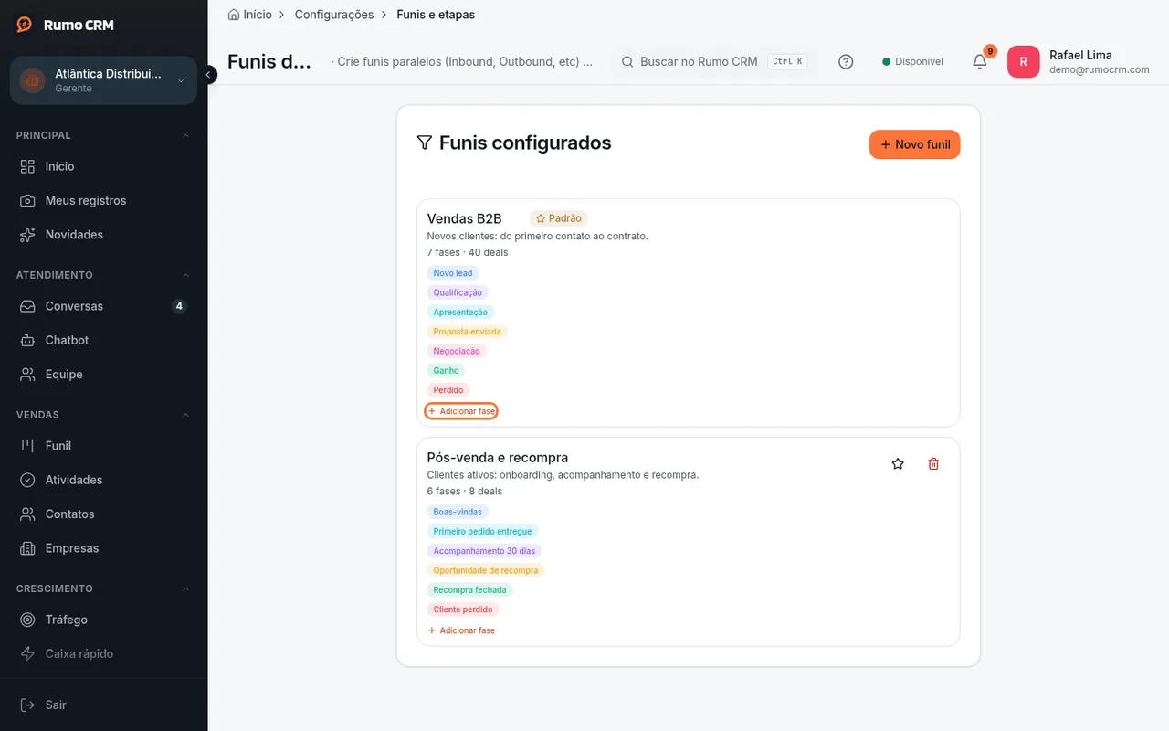Open the Disponível status selector

coord(912,61)
